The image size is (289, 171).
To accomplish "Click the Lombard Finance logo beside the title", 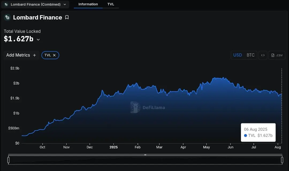I will click(x=7, y=17).
